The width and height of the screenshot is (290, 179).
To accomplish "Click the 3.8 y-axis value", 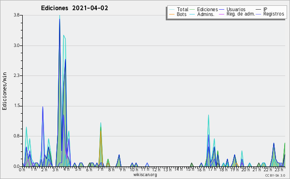I will pos(16,15).
